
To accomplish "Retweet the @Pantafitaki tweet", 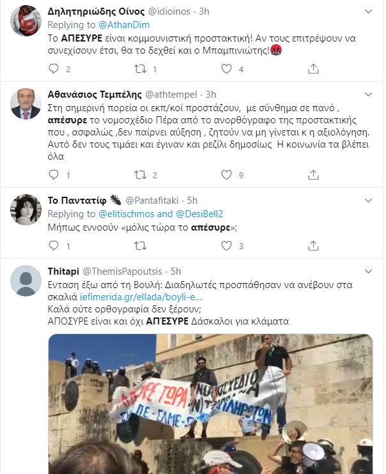I will [x=140, y=246].
